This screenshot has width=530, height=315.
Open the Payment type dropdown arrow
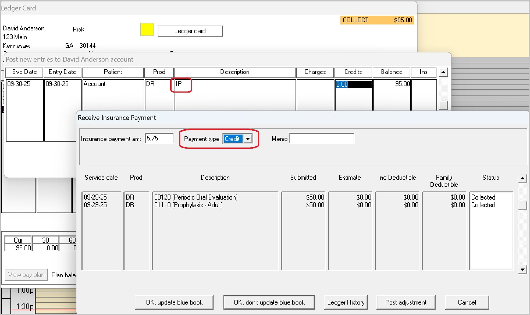point(247,139)
